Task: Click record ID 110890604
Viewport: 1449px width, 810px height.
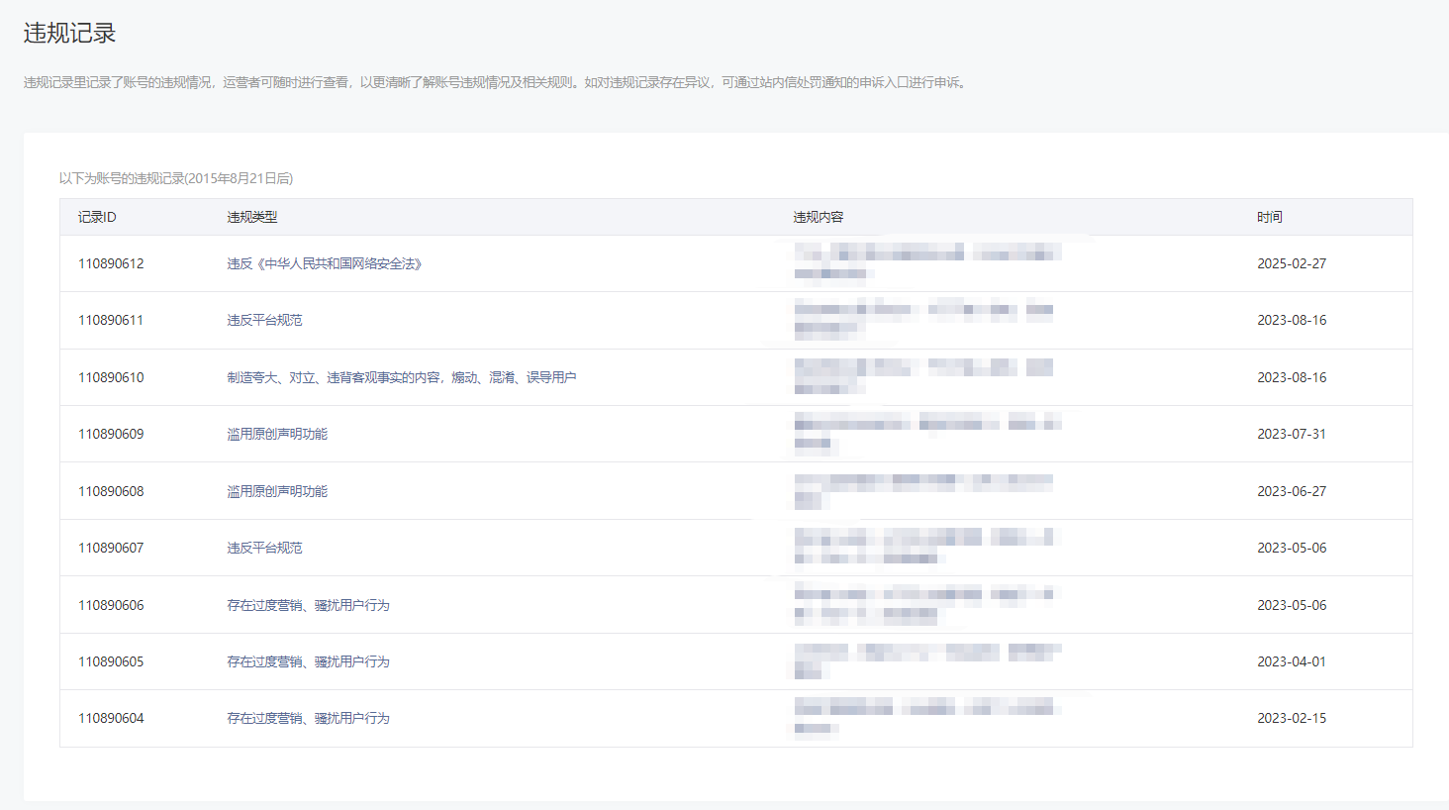Action: (111, 718)
